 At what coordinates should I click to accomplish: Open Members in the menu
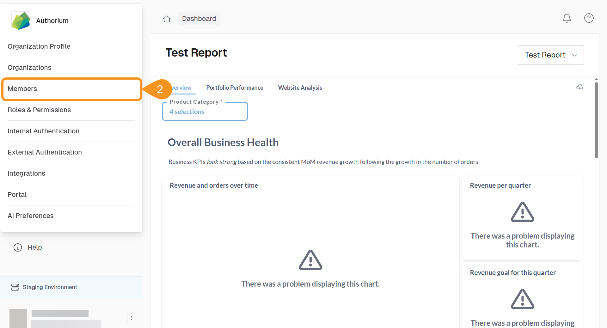(71, 89)
